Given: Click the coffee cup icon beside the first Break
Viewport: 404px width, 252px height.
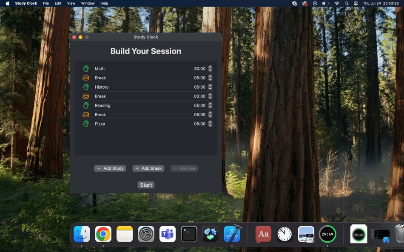Looking at the screenshot, I should [86, 78].
